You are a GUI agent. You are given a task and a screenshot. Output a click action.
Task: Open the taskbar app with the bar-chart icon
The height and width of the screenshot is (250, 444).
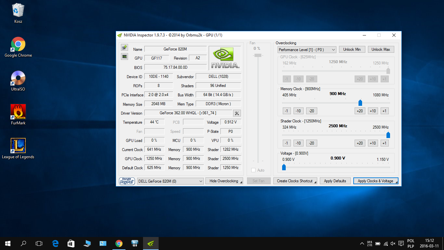[135, 243]
